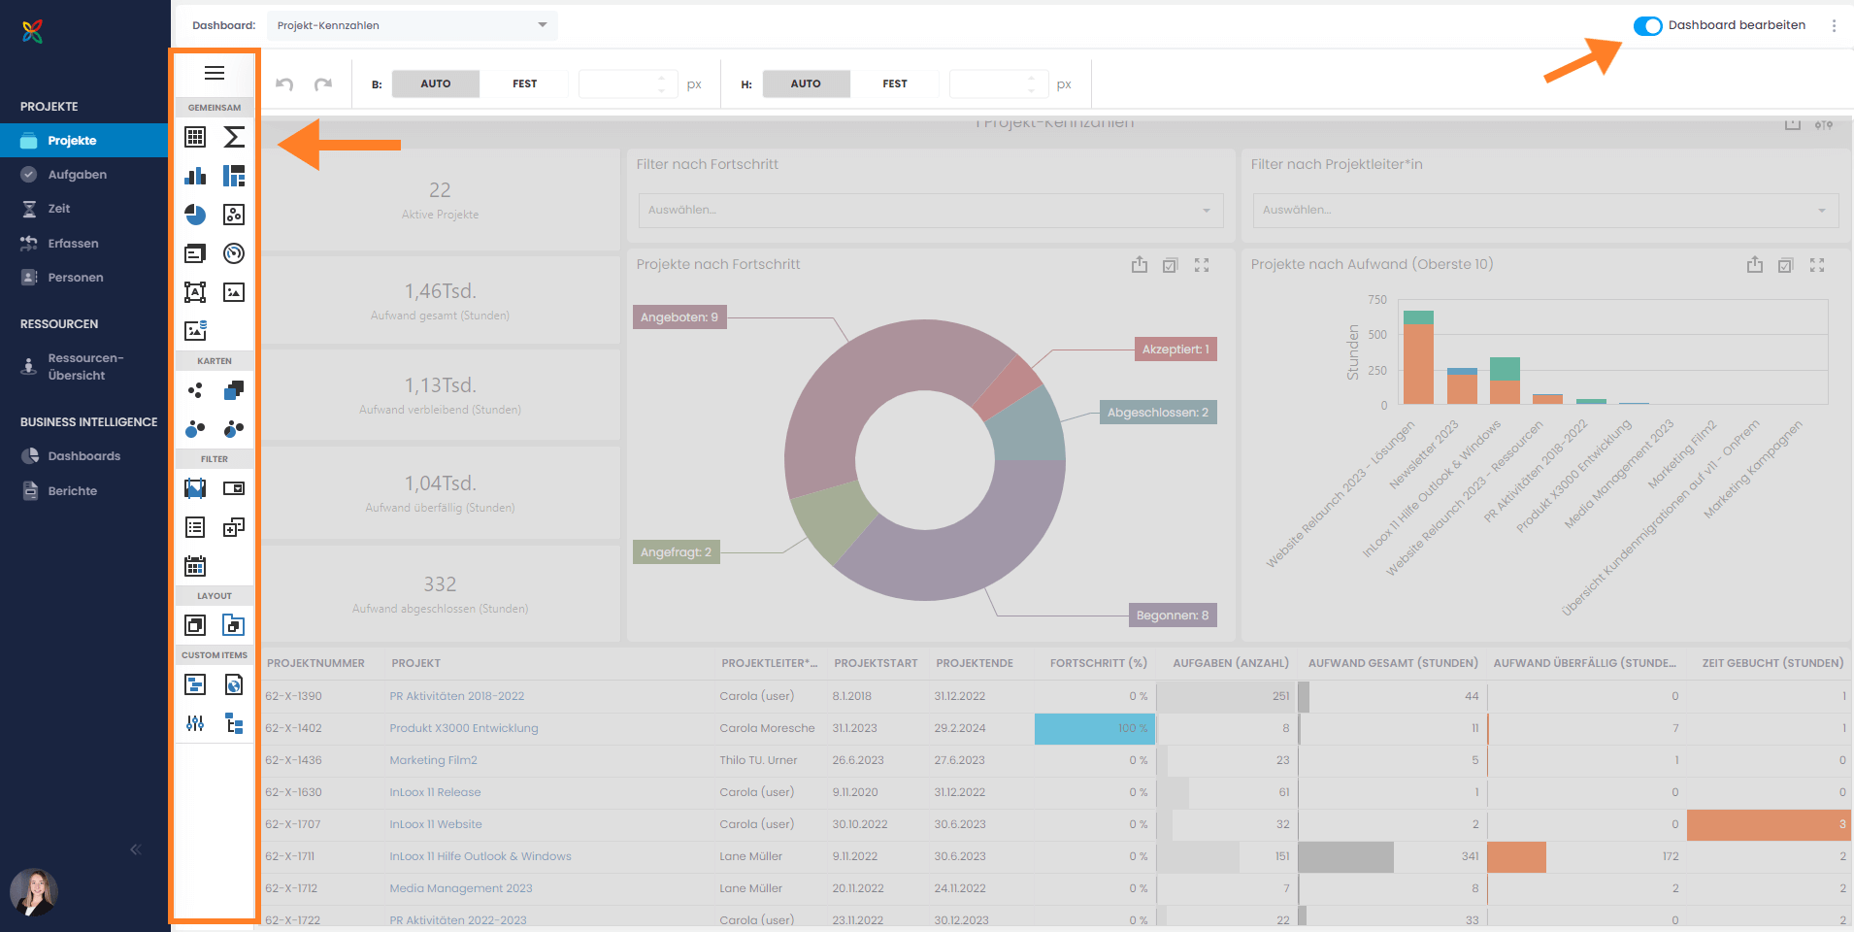
Task: Add a Gauge widget
Action: pyautogui.click(x=234, y=253)
